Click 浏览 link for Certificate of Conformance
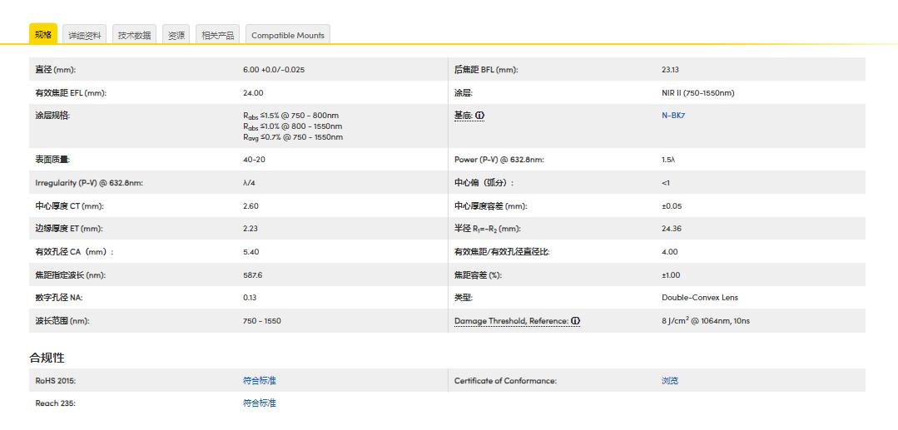 coord(670,380)
